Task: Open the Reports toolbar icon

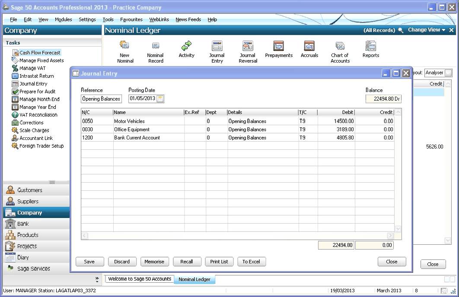Action: coord(370,49)
